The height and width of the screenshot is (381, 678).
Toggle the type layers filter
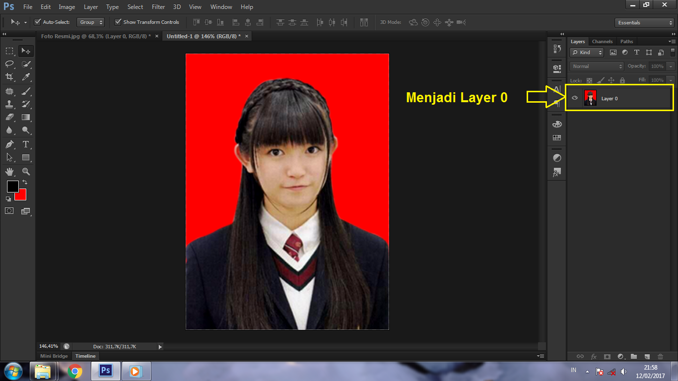637,53
